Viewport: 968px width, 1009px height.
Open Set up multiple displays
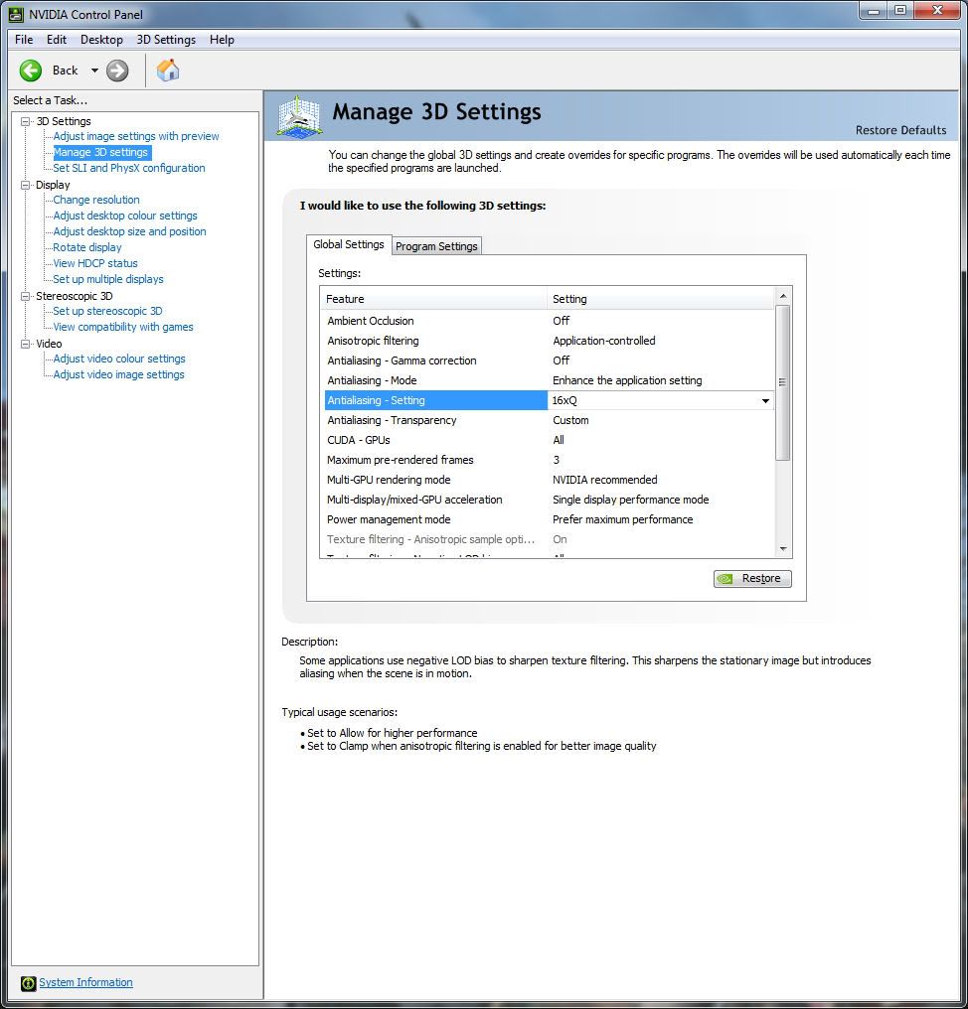108,279
